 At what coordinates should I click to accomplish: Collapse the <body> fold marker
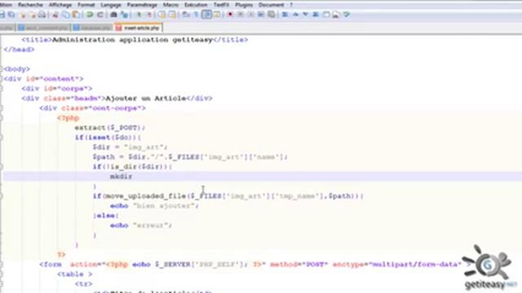coord(2,69)
